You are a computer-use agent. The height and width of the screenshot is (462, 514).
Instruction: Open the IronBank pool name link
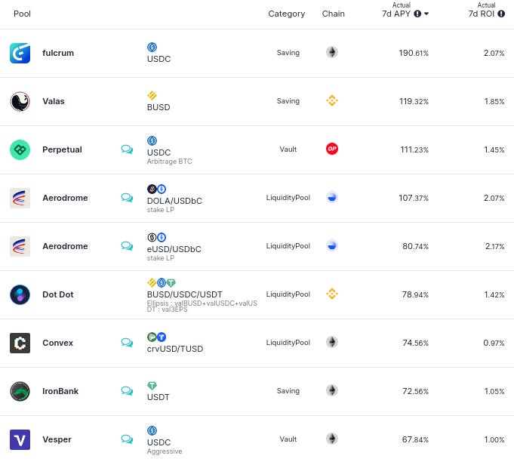(60, 391)
